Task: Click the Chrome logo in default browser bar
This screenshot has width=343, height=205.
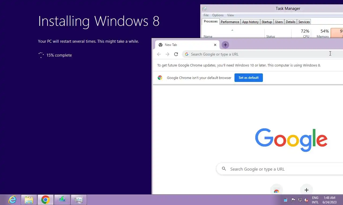Action: [x=160, y=78]
